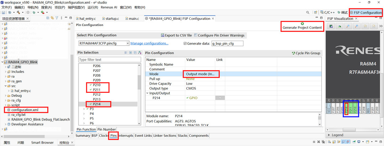Click the P214 link arrow button
This screenshot has height=146, width=384.
point(220,98)
